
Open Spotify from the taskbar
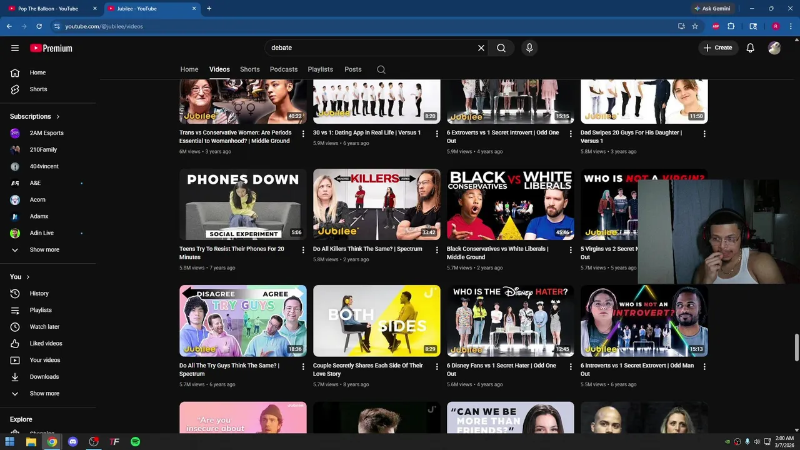coord(135,441)
